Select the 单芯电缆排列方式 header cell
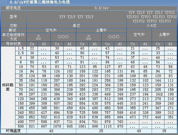 (x=13, y=37)
